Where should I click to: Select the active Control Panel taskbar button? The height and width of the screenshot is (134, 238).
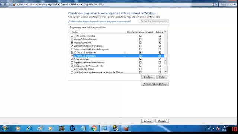point(104,128)
